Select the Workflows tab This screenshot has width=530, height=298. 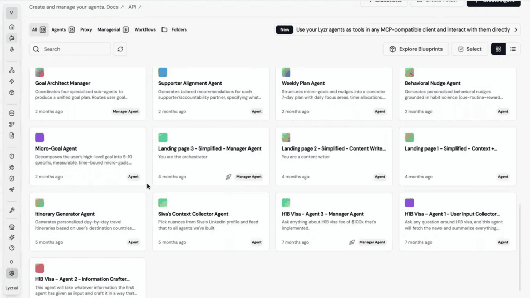(145, 29)
